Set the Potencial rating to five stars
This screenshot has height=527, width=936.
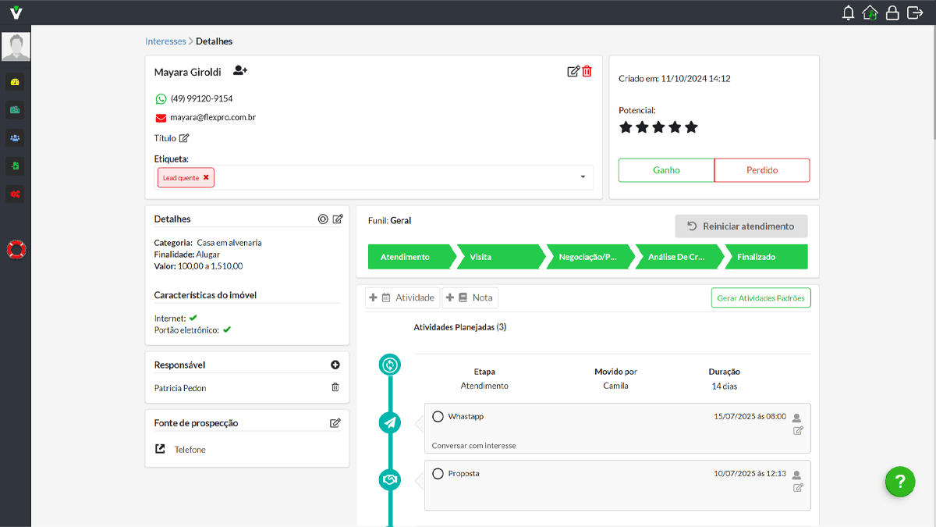coord(691,126)
